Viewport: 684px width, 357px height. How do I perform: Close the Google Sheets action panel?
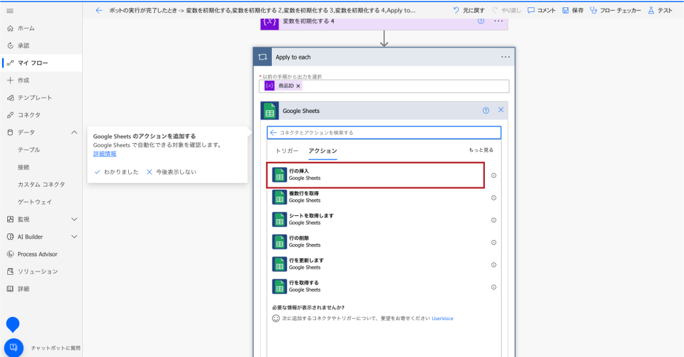coord(501,110)
